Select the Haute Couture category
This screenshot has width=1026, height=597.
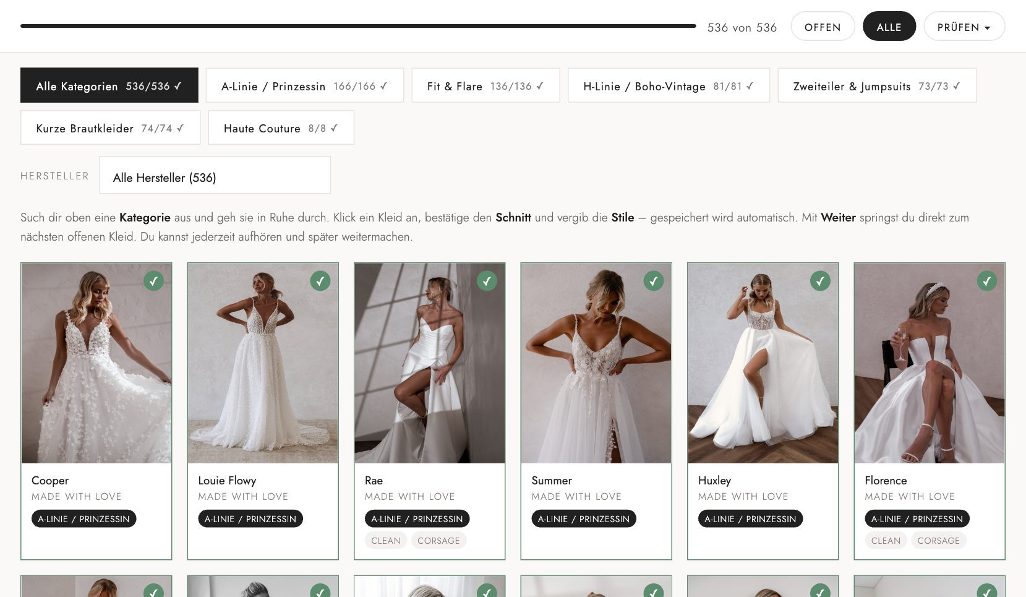click(x=281, y=127)
